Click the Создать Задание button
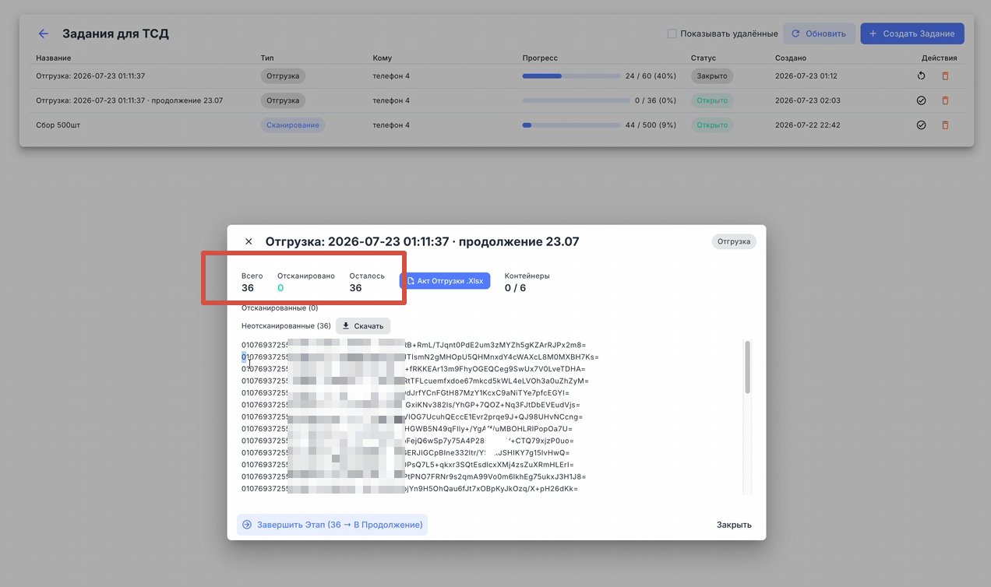991x587 pixels. point(912,33)
